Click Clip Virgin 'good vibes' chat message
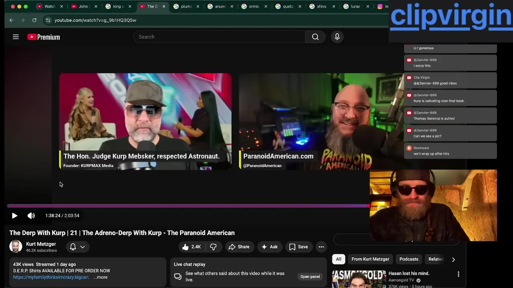This screenshot has height=288, width=513. 450,80
